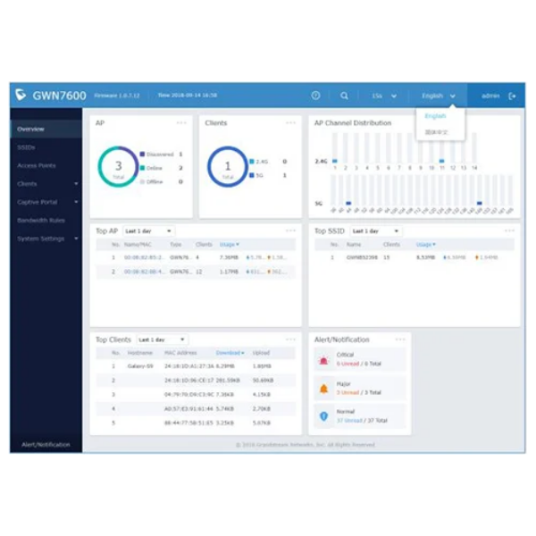Click the Critical alert siren icon
This screenshot has height=536, width=536.
pos(323,360)
